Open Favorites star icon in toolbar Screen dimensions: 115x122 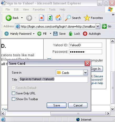click(87, 18)
